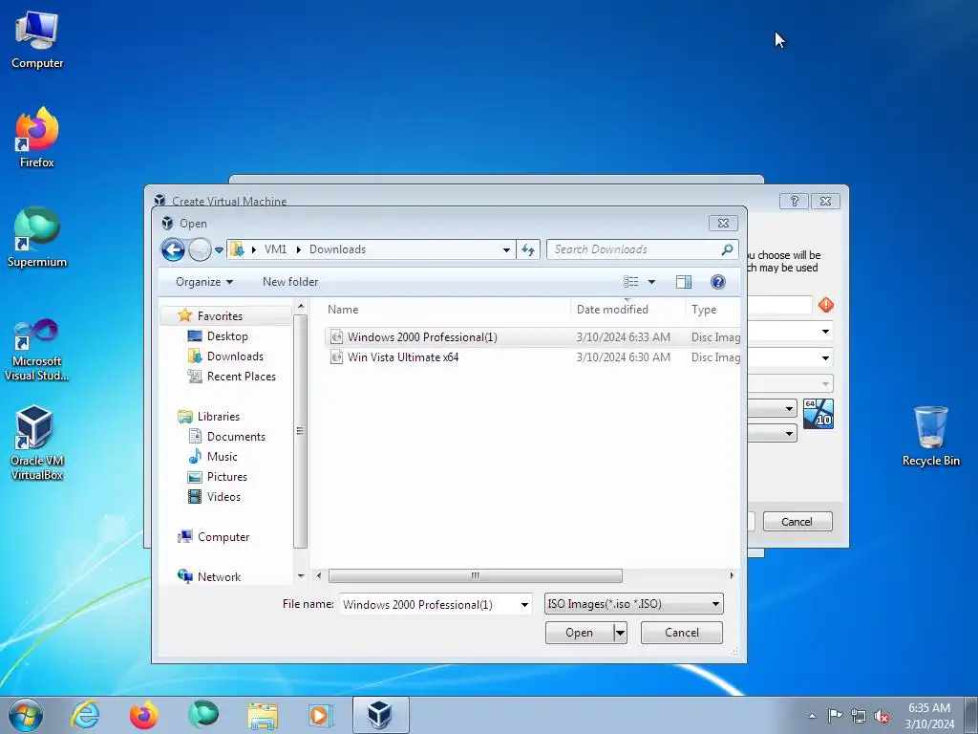Viewport: 978px width, 734px height.
Task: Click the blue Help question mark icon
Action: tap(718, 282)
